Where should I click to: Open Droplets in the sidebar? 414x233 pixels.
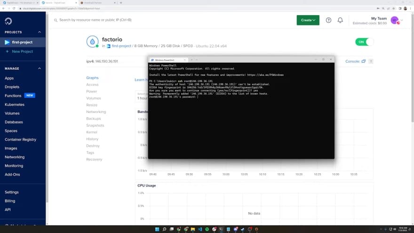point(12,87)
